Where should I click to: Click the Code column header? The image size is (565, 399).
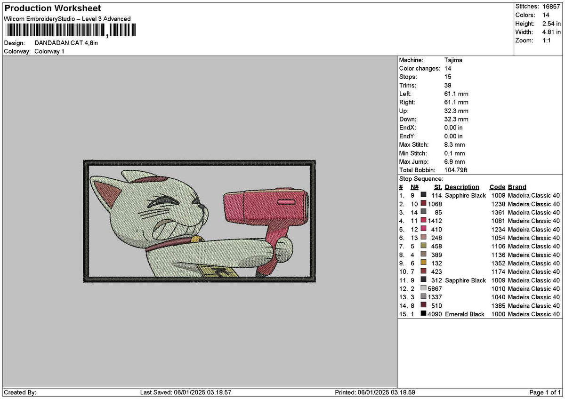[x=497, y=187]
